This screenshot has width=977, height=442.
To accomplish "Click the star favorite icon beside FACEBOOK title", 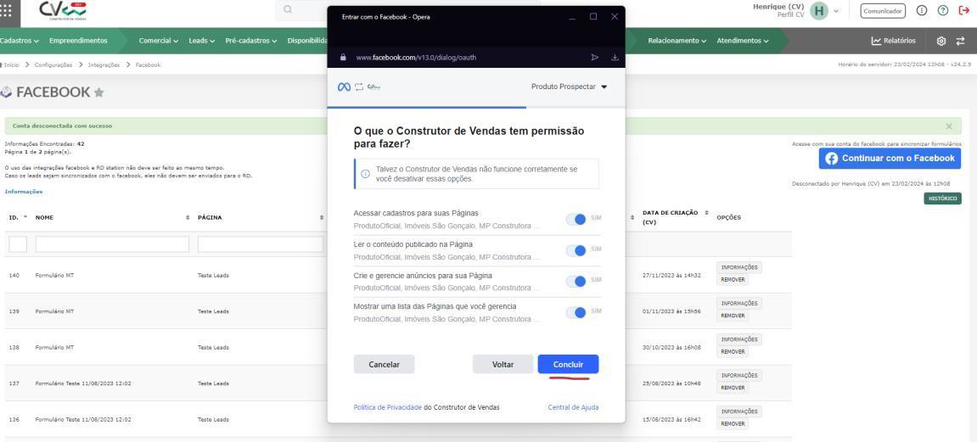I will click(99, 92).
